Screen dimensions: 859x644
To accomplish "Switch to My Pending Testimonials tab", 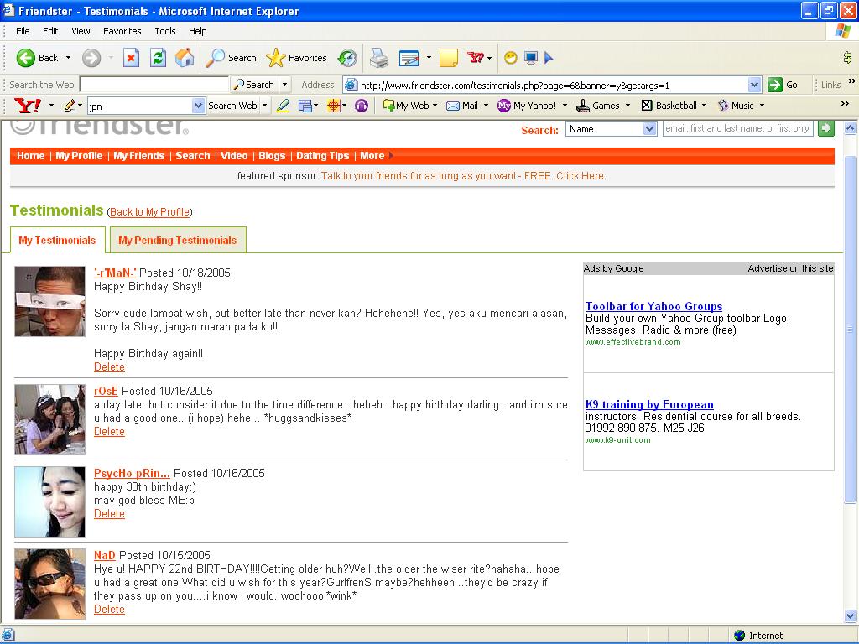I will point(178,241).
